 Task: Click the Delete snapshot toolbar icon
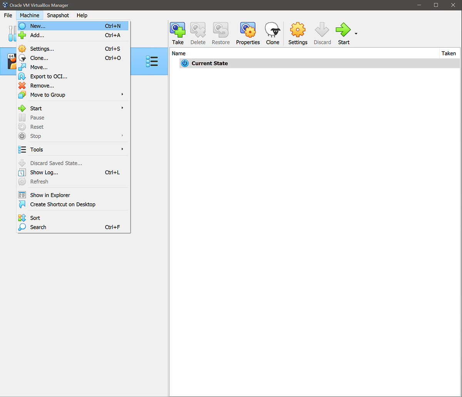(x=198, y=30)
